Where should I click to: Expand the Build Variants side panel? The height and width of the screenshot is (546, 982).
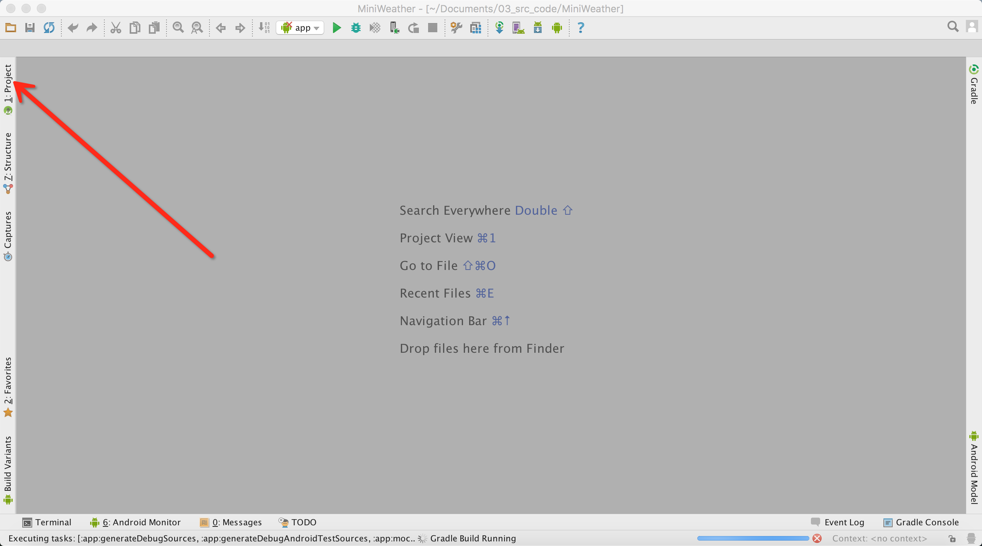tap(8, 470)
